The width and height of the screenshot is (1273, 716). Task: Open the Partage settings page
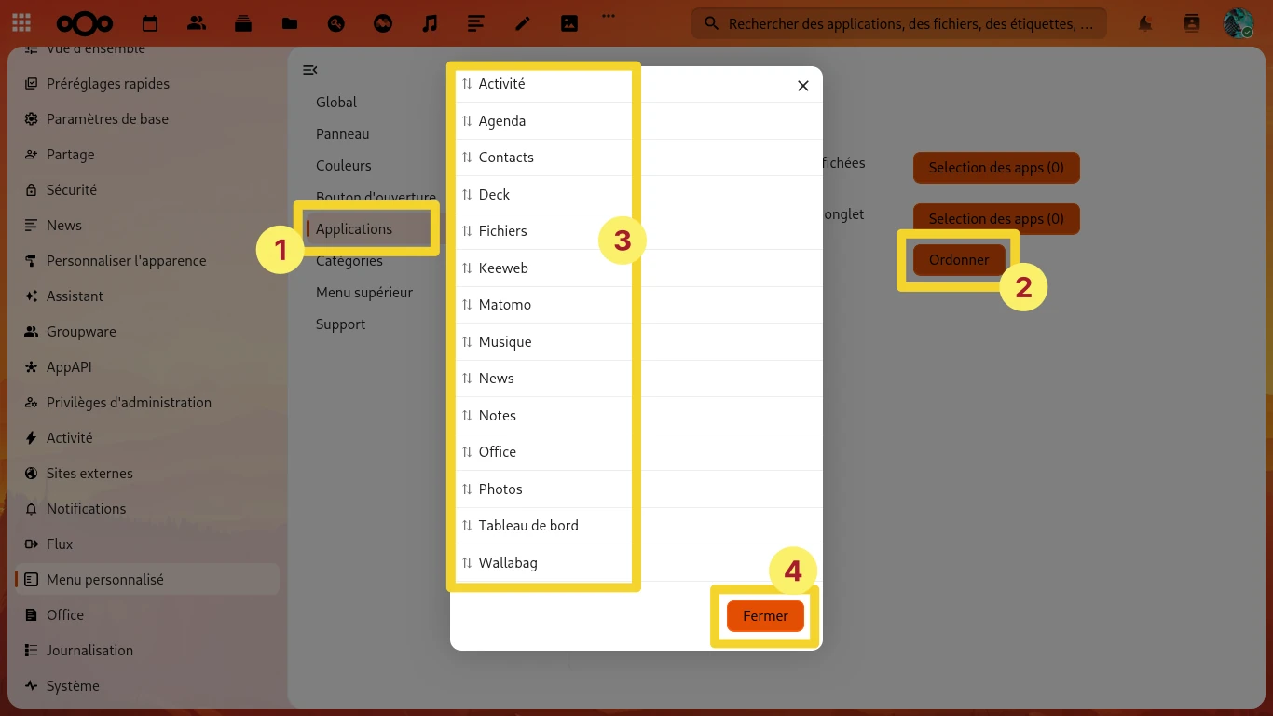click(146, 155)
